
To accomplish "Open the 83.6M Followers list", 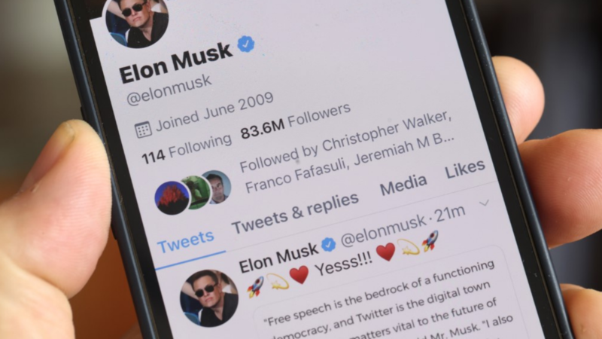I will point(296,121).
